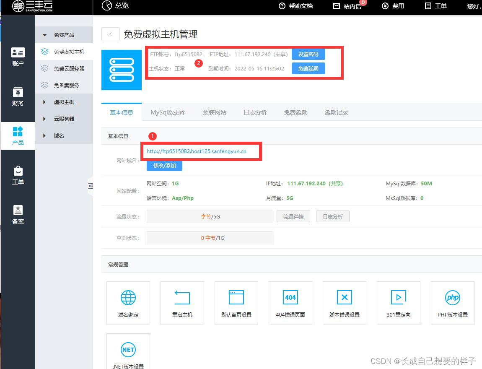Select 免备案服务 in the side menu
This screenshot has height=369, width=482.
pos(64,85)
